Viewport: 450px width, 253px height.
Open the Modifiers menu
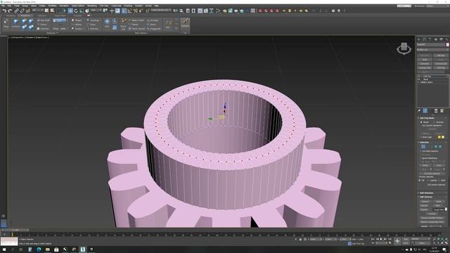tap(52, 6)
